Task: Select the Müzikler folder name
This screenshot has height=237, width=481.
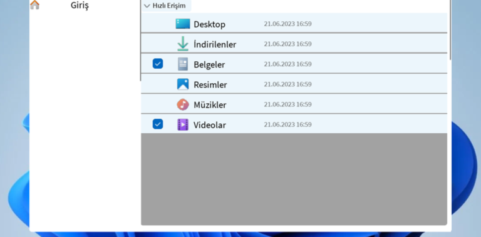Action: [x=210, y=105]
